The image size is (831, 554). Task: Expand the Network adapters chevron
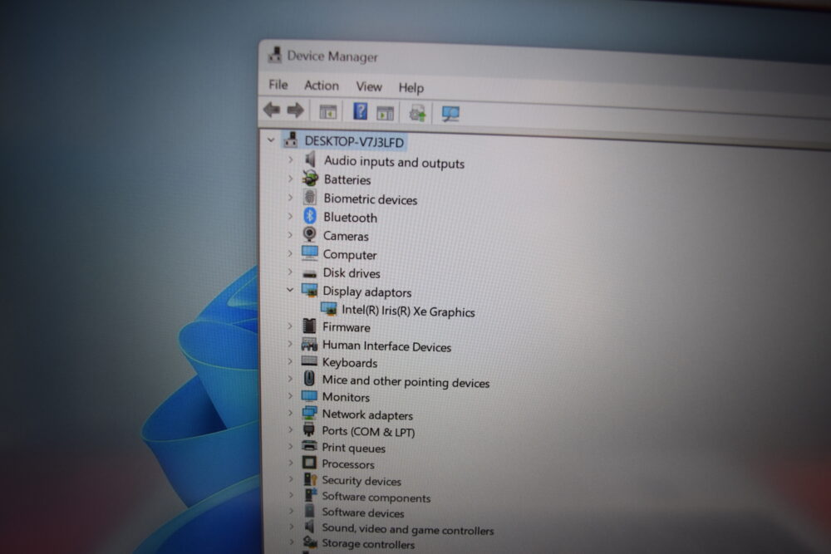(290, 413)
